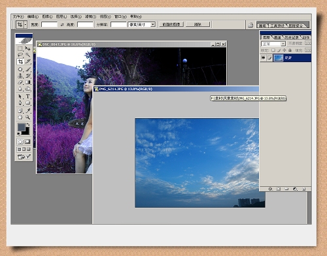Select the Crop tool in toolbox

coord(20,61)
